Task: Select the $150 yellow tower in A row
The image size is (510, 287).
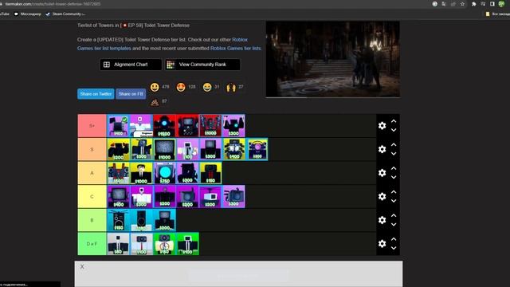Action: pos(210,173)
